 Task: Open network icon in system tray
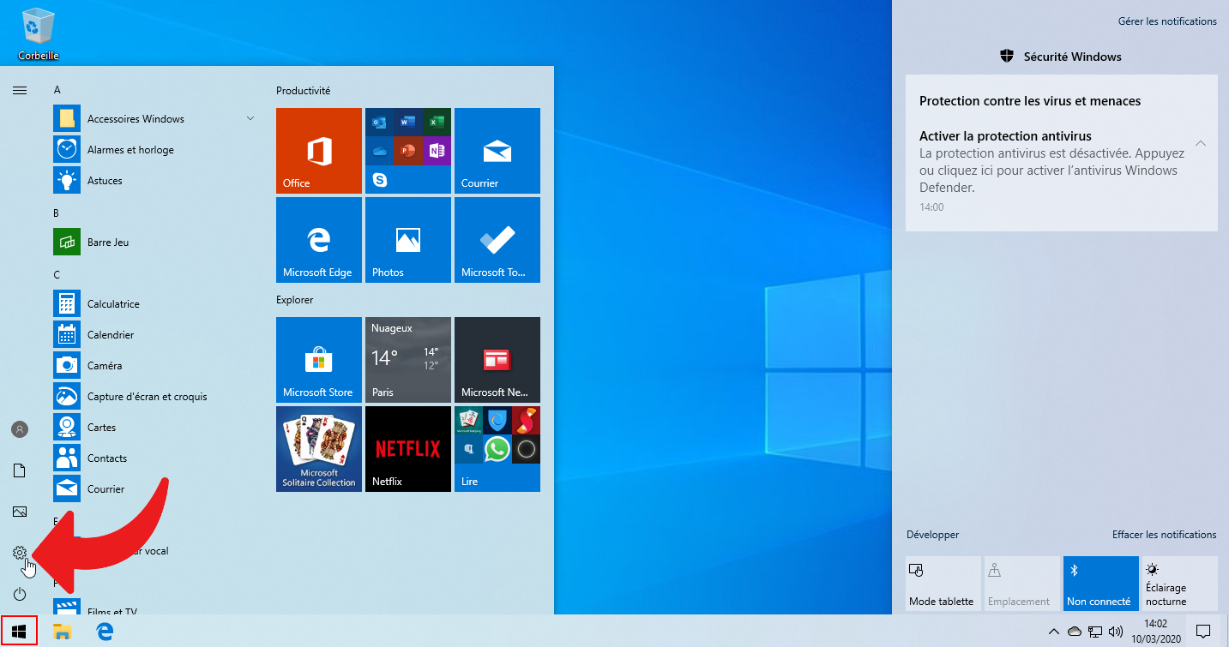click(1095, 632)
